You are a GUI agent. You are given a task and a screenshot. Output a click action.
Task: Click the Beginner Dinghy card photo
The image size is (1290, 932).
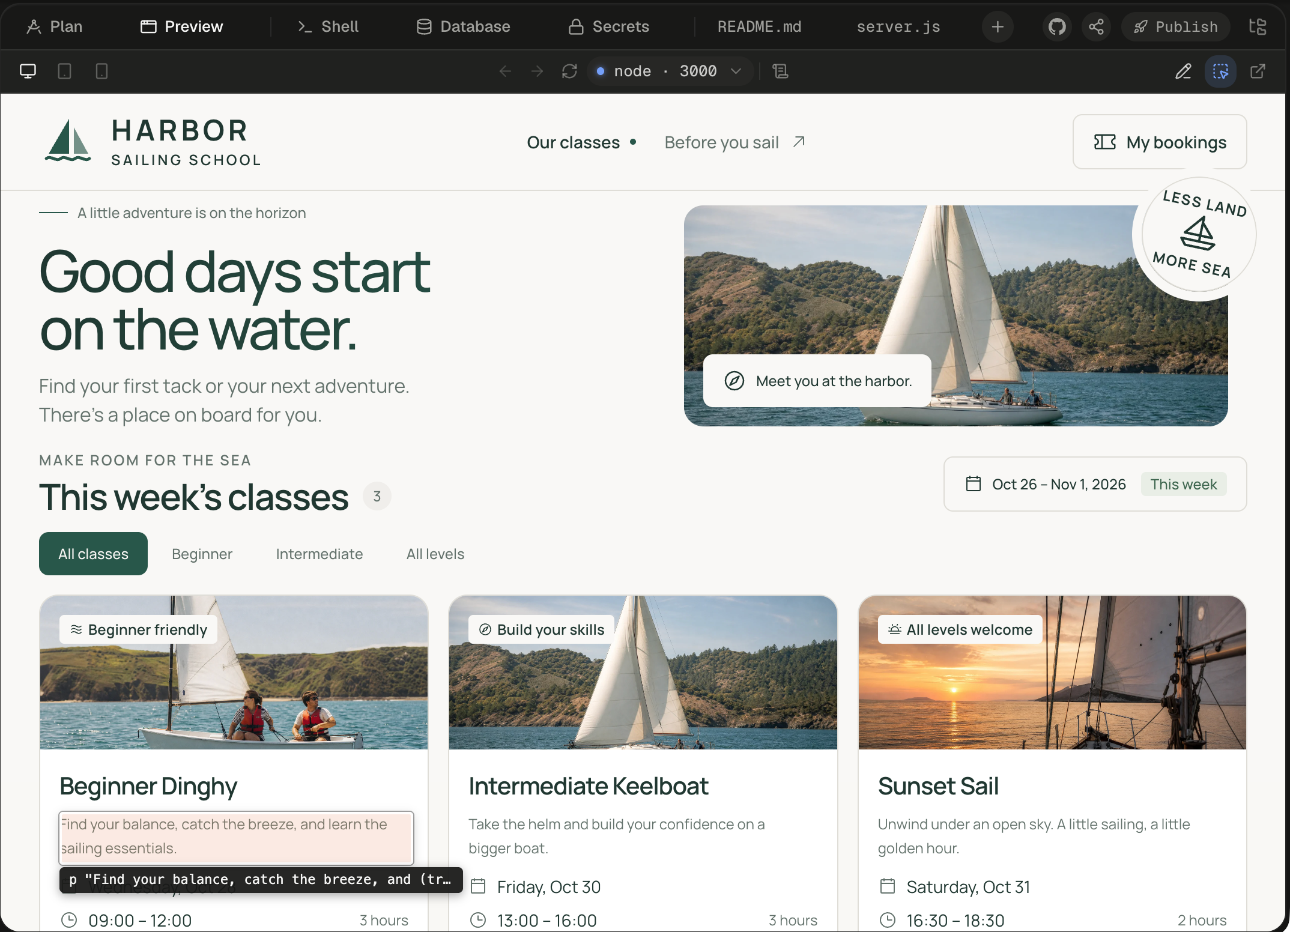tap(234, 673)
